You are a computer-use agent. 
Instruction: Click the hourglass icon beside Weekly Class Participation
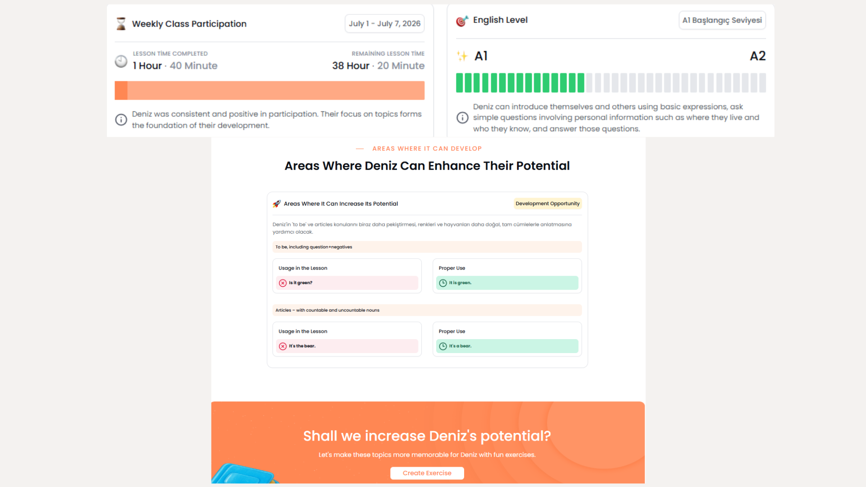coord(121,24)
